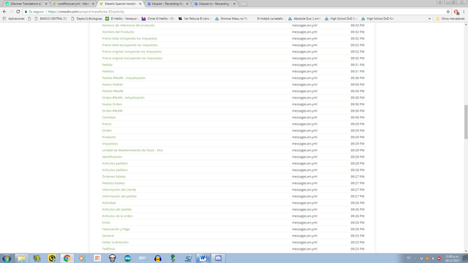The image size is (468, 263).
Task: Open the Número de referencia del producto entry
Action: tap(129, 26)
